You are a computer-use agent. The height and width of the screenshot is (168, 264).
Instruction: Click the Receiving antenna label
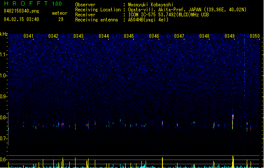(97, 20)
